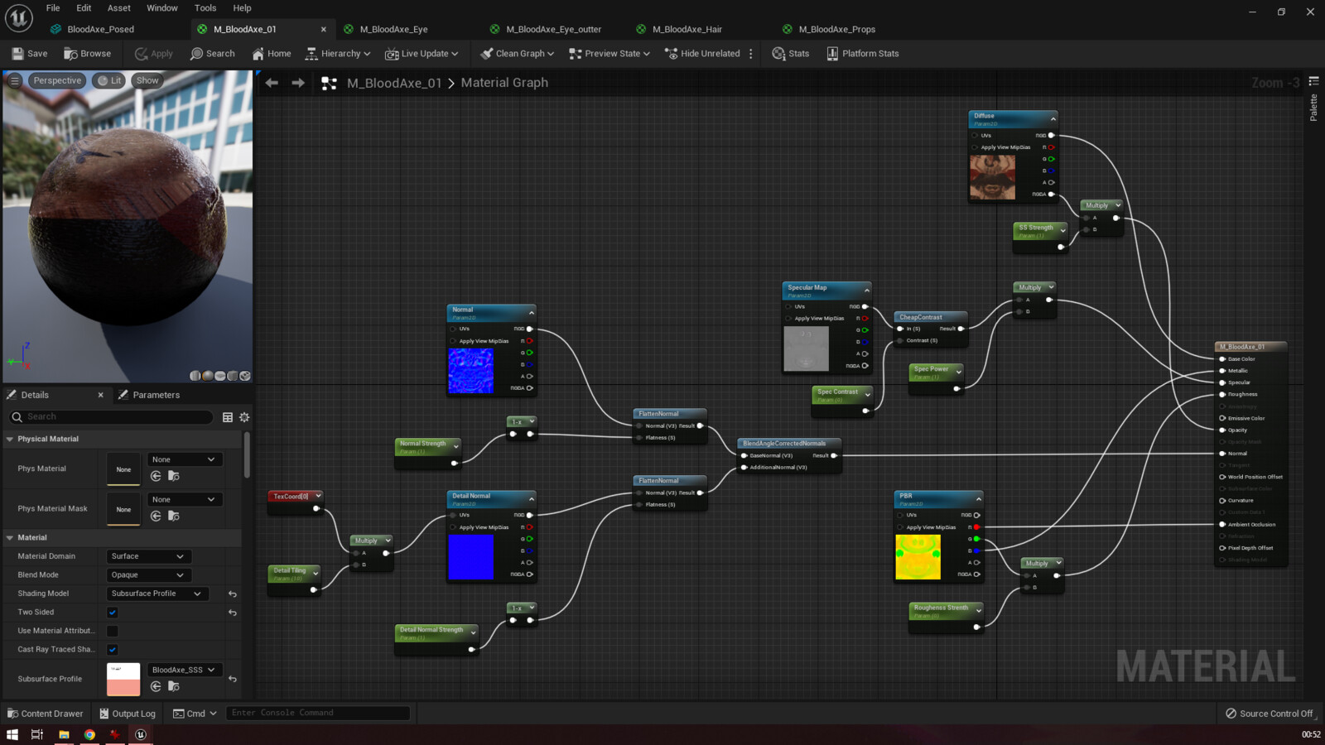
Task: Enable Use Material Attributes checkbox
Action: [x=113, y=631]
